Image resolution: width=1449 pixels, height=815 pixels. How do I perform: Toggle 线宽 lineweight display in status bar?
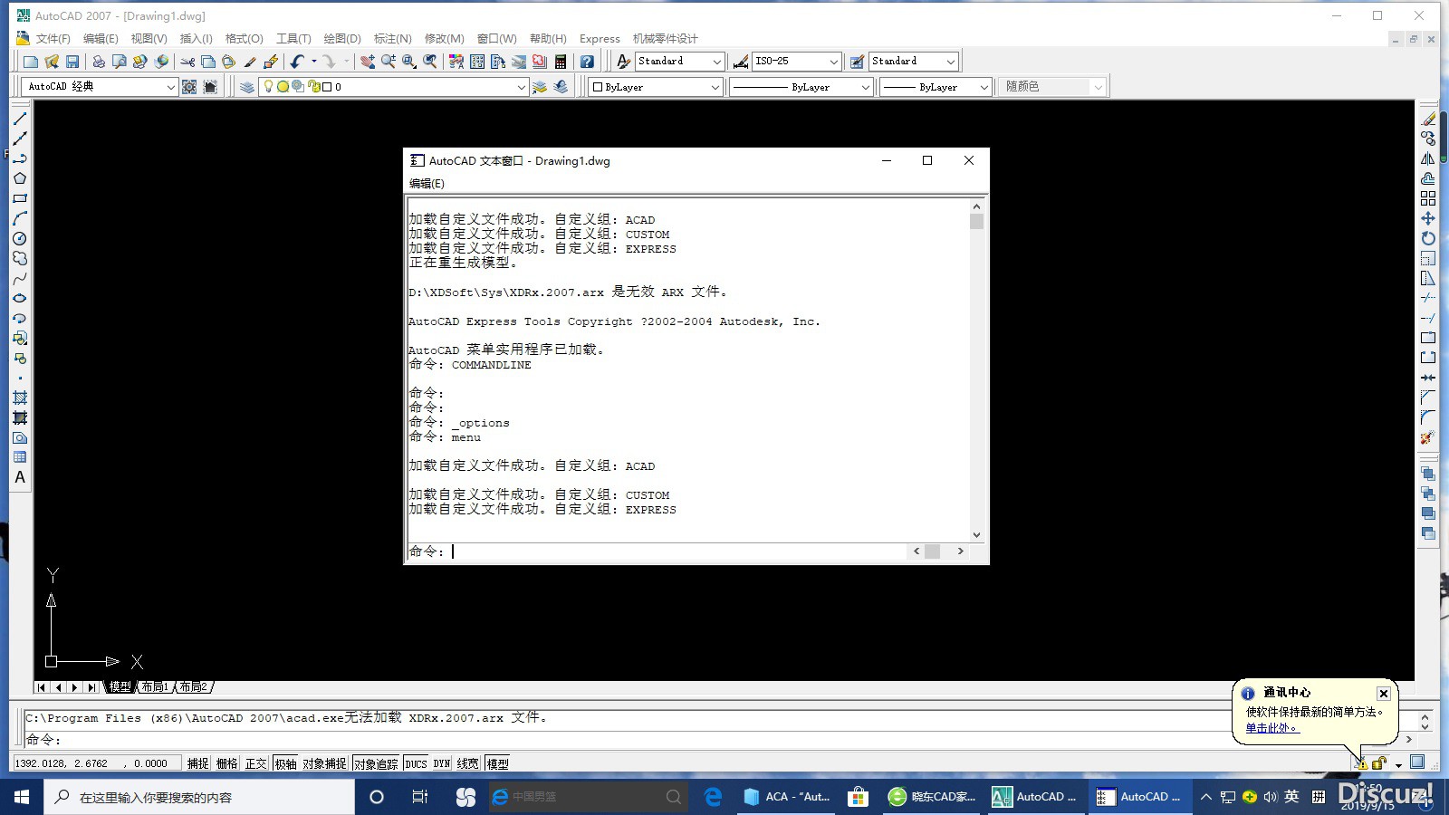click(x=467, y=763)
